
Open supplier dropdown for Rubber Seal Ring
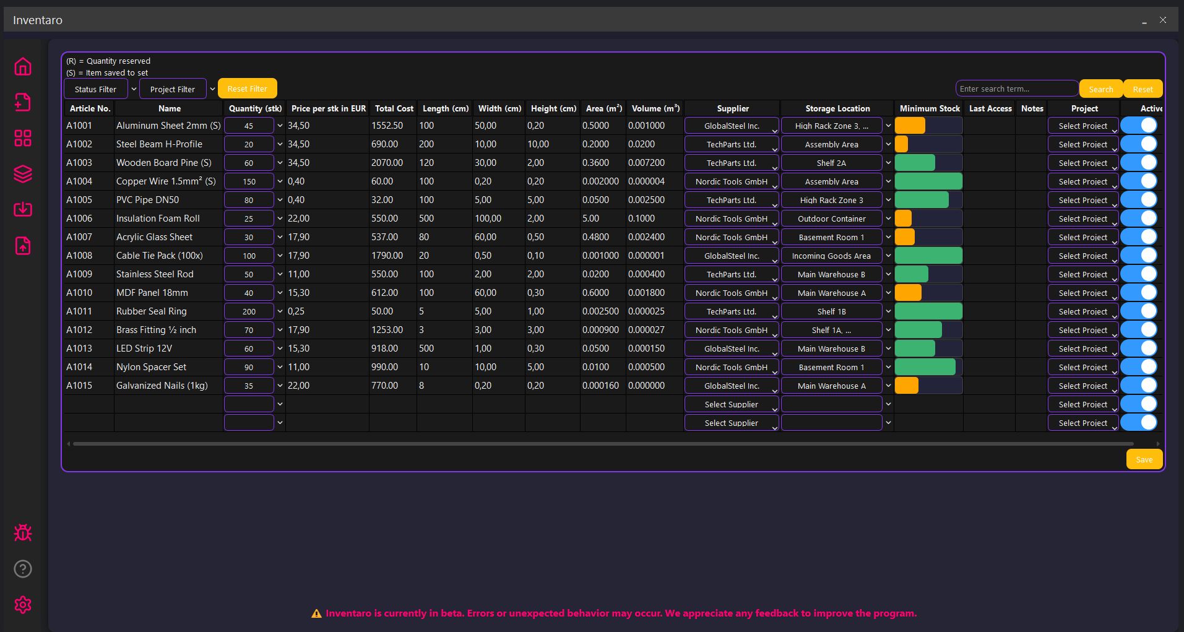(x=732, y=311)
